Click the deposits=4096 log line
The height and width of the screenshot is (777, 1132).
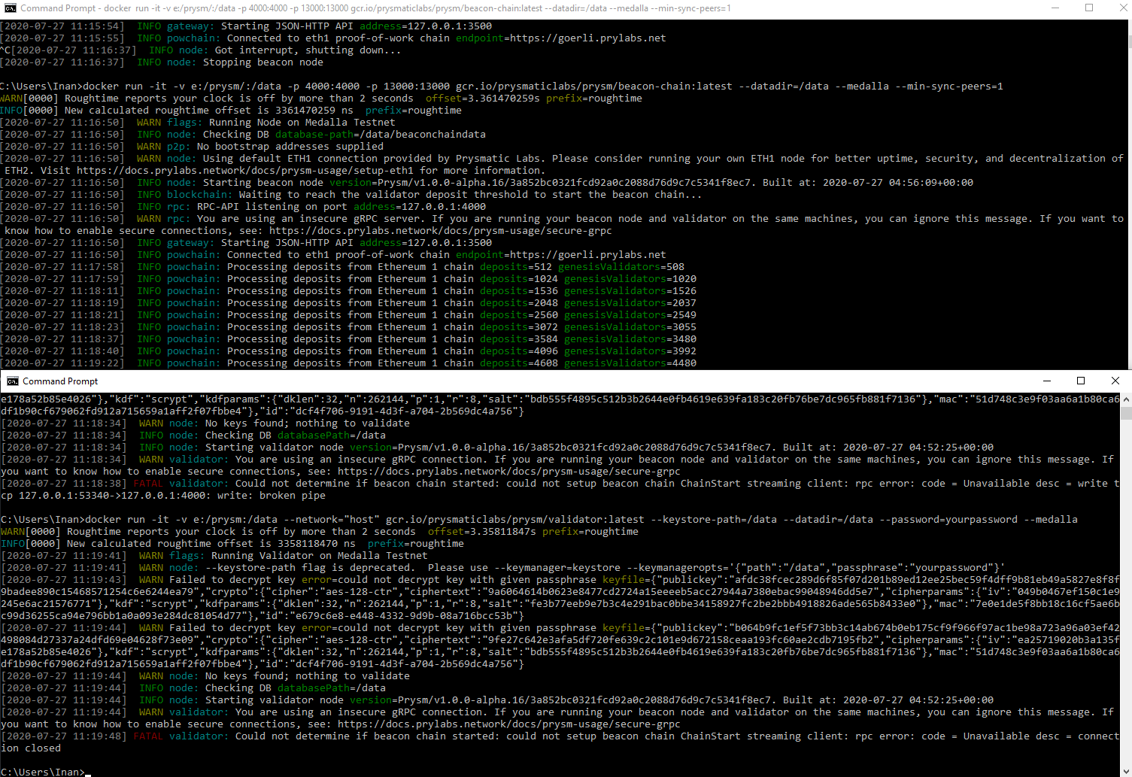click(348, 351)
